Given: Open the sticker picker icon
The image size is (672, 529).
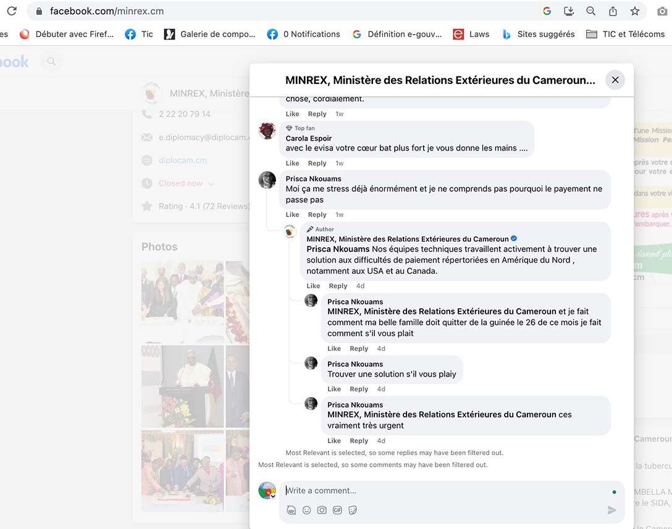Looking at the screenshot, I should (x=353, y=510).
